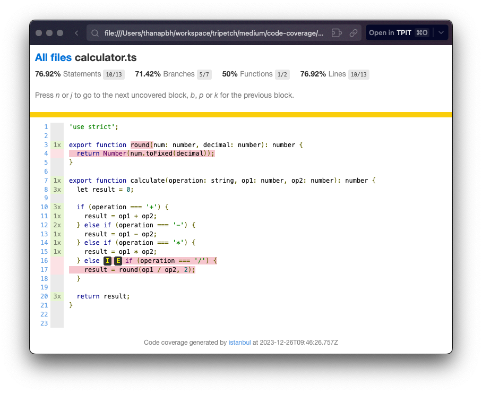Click the 'I' branch-not-covered marker on line 16

(x=108, y=261)
